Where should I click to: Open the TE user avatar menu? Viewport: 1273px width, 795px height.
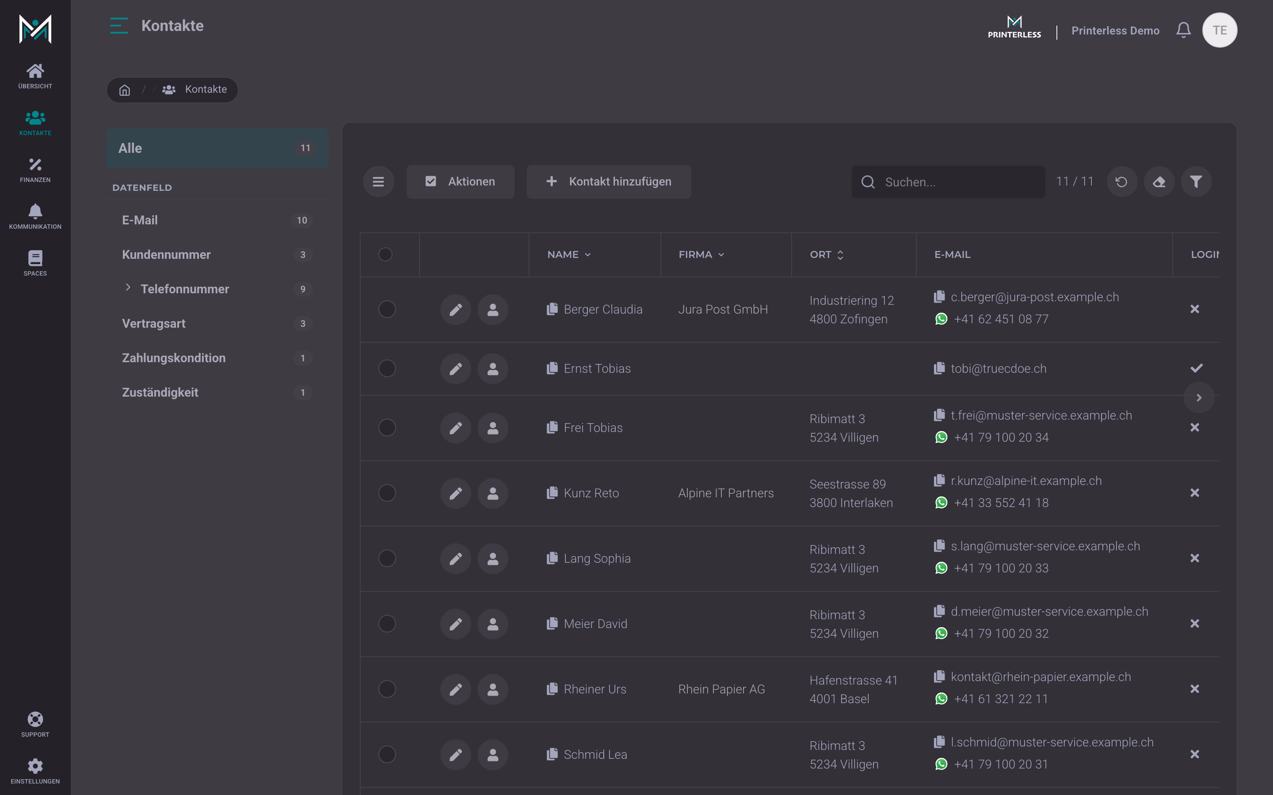coord(1220,30)
